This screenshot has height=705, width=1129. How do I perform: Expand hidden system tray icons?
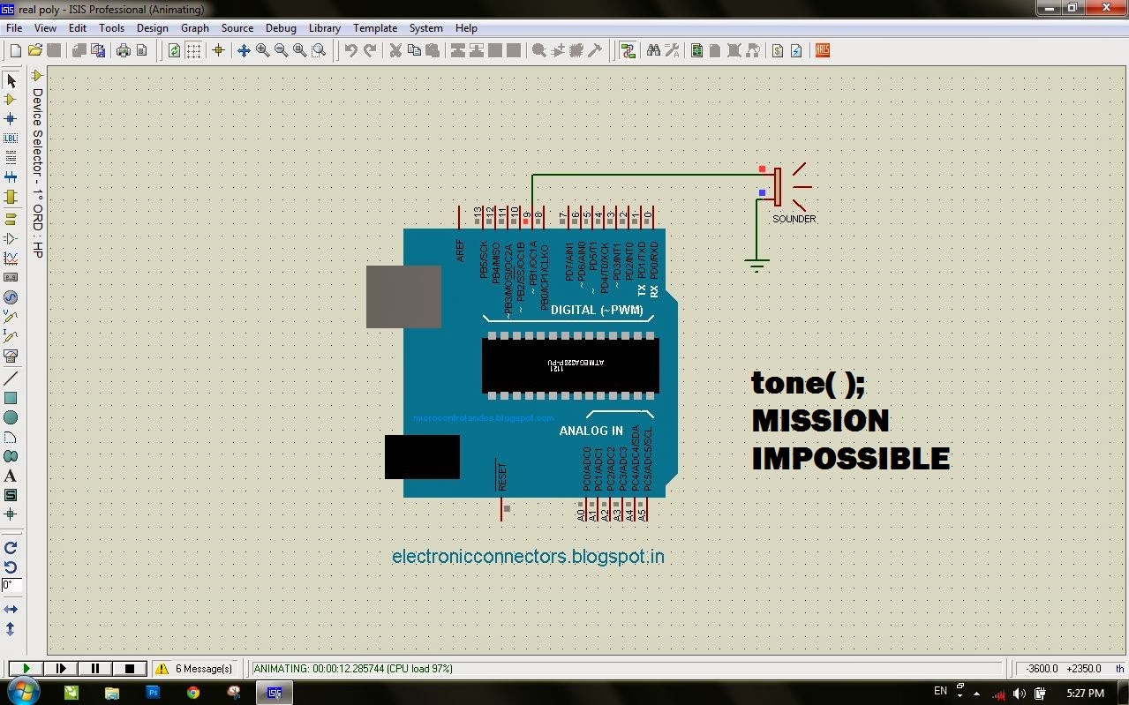[x=975, y=694]
